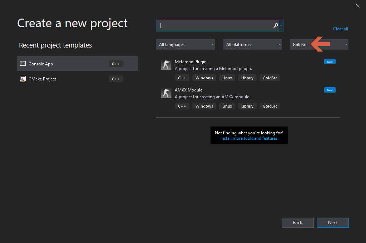
Task: Click the Metamod Plugin description text
Action: pos(213,69)
